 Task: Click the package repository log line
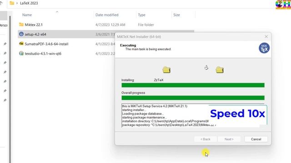click(x=169, y=125)
